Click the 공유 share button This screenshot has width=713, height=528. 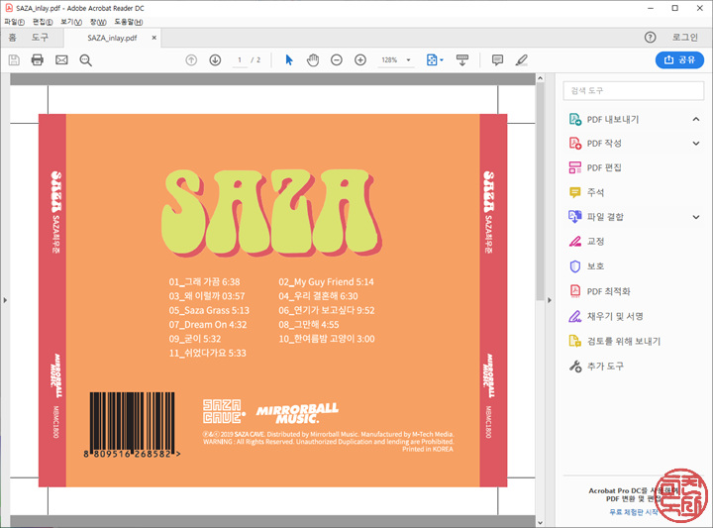coord(679,59)
